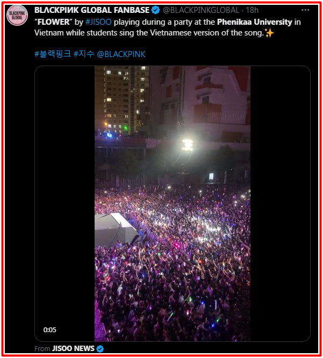Click the "From" label under the video

42,349
